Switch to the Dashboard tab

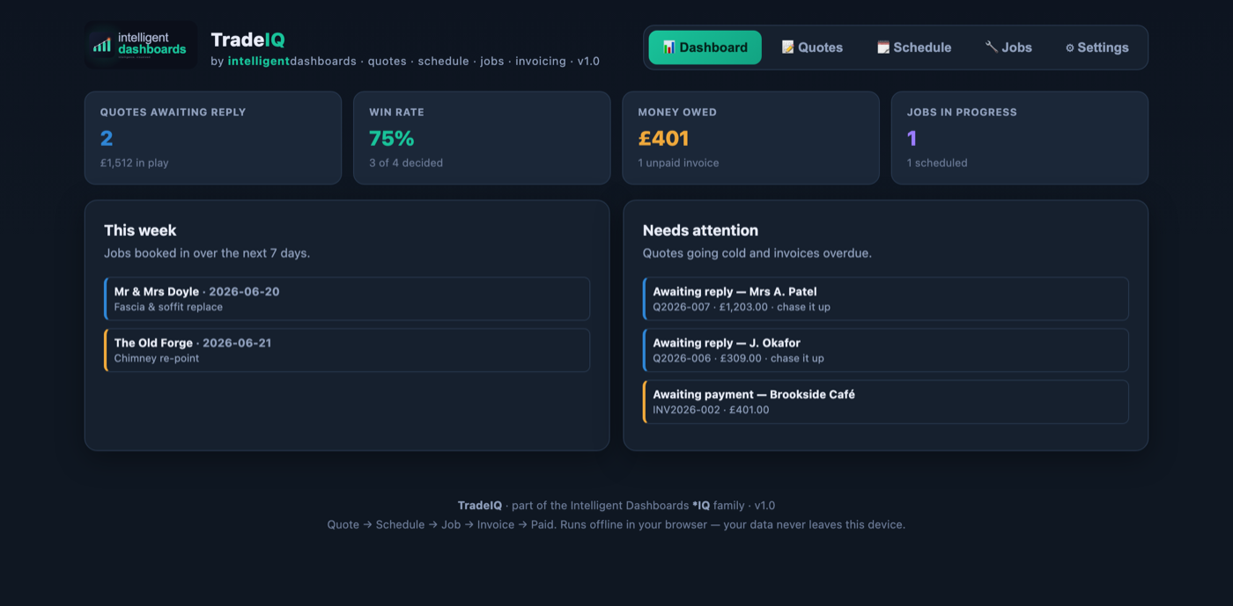coord(705,47)
